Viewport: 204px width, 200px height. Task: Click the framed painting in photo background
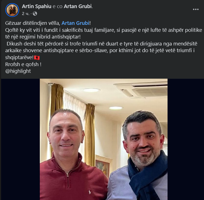(x=103, y=166)
